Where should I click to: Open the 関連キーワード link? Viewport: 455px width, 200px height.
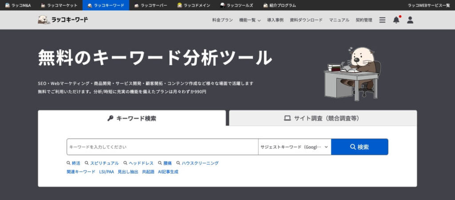tap(81, 172)
